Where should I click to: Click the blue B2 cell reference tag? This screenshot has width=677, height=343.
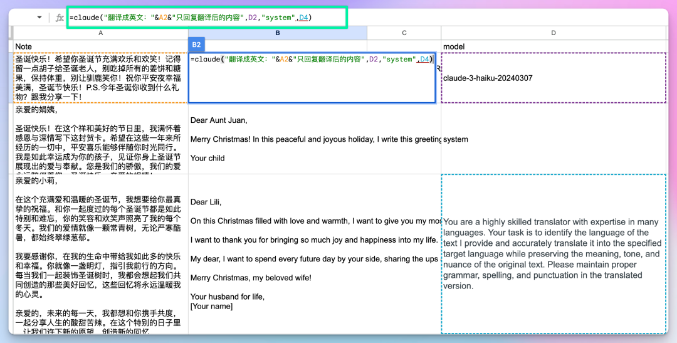click(197, 45)
